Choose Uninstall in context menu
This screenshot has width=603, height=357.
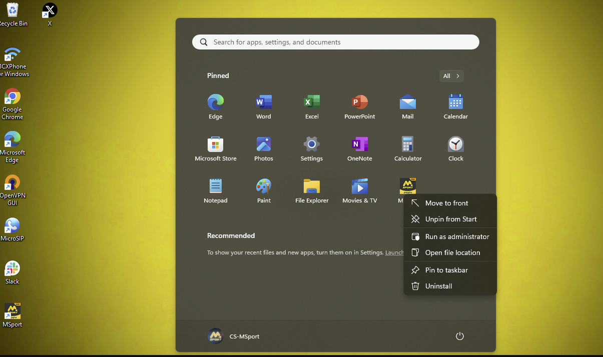pos(450,286)
